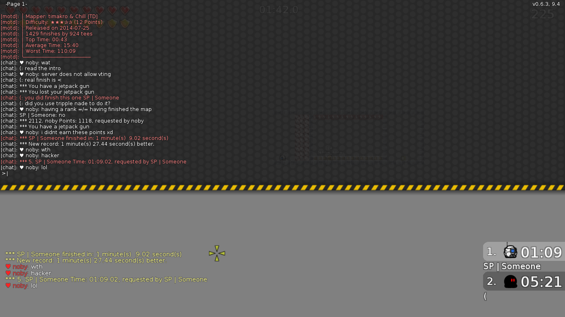Click the last heart on the health row

coord(126,10)
